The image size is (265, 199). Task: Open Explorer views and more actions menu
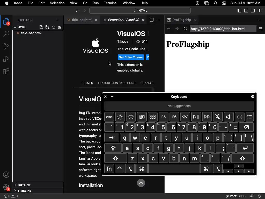(x=57, y=20)
